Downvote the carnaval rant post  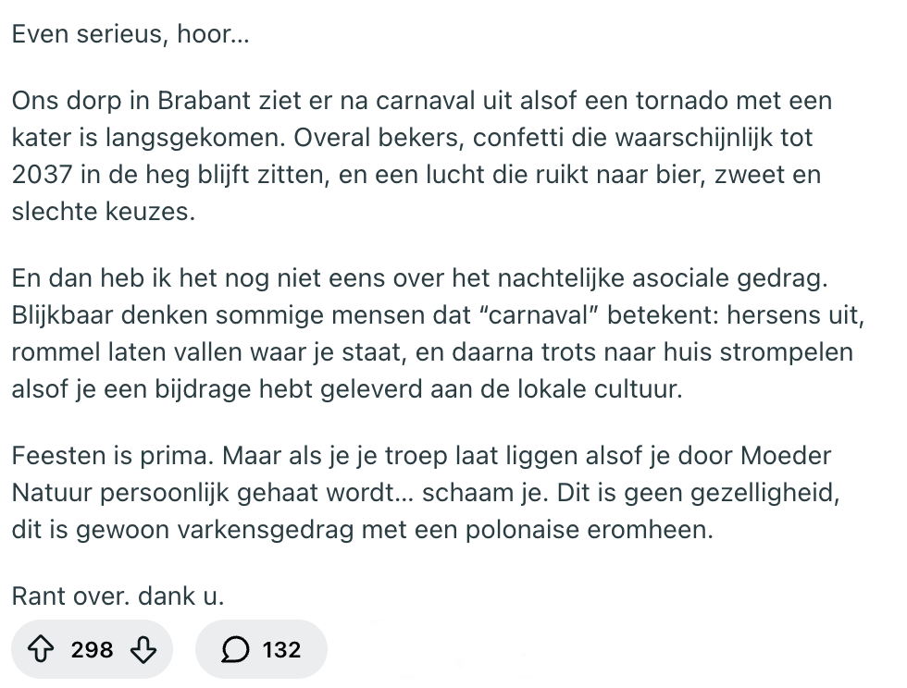coord(142,650)
